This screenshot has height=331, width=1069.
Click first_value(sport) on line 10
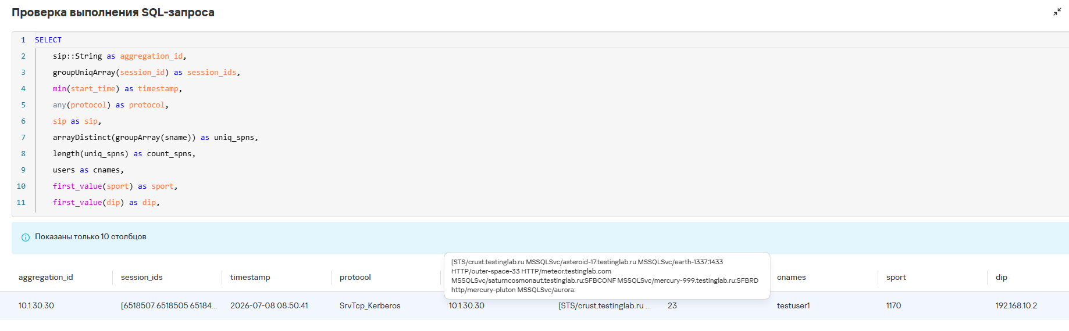coord(93,186)
